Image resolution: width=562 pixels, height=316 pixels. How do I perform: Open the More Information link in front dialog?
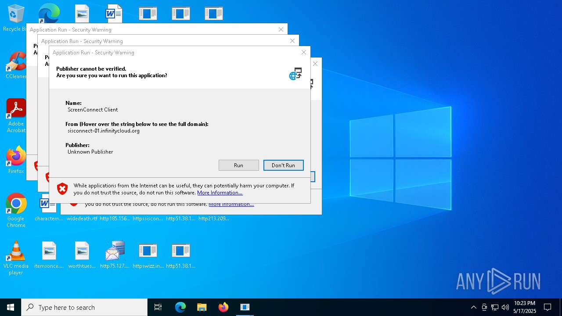[x=220, y=193]
